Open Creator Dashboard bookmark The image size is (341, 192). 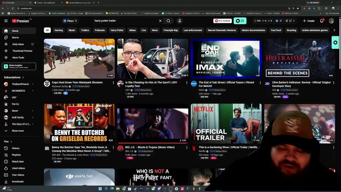pyautogui.click(x=57, y=13)
